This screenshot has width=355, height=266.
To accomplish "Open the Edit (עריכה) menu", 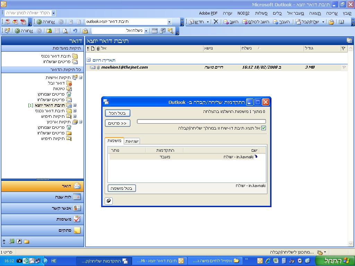I will tap(332, 13).
